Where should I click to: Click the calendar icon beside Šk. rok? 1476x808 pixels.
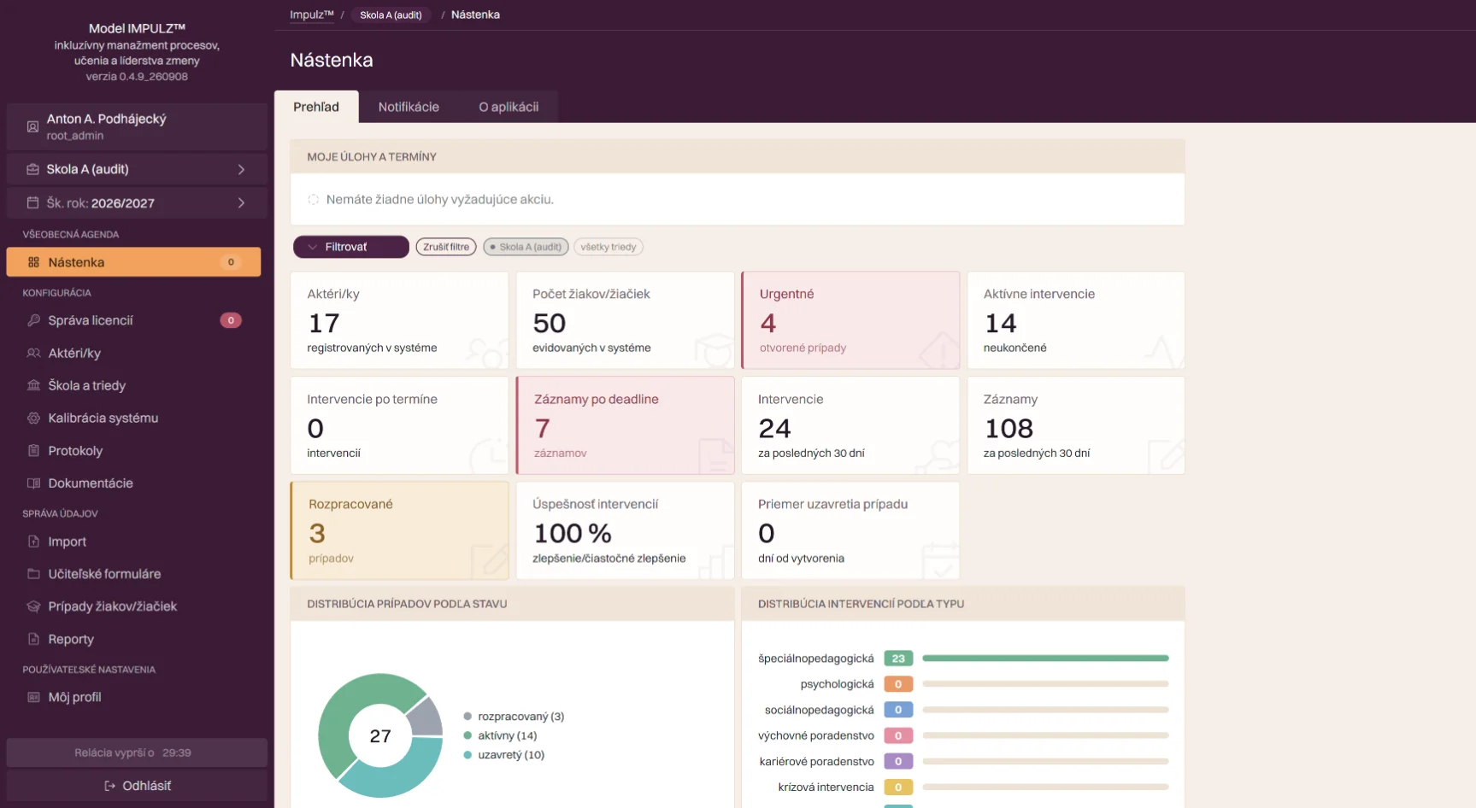[32, 202]
